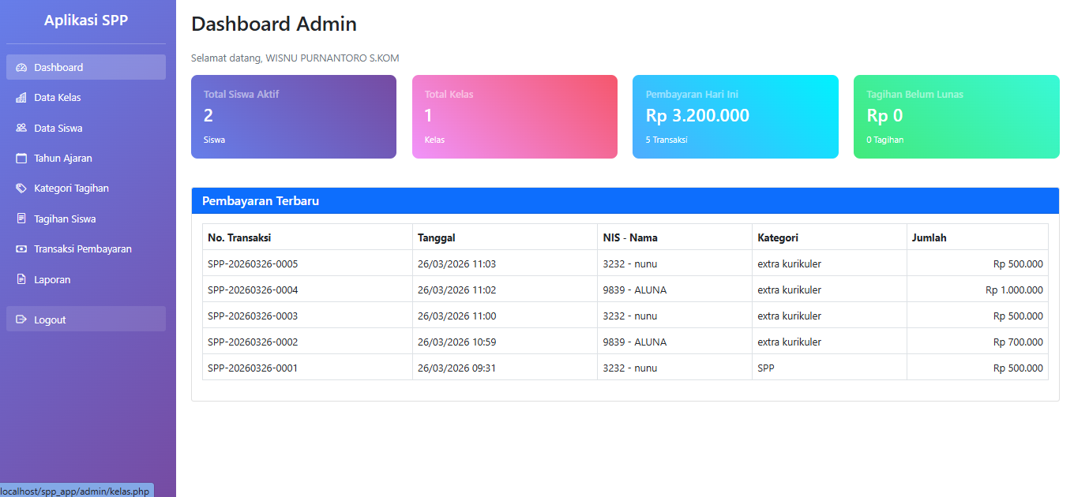This screenshot has width=1074, height=497.
Task: Click the pink Total Kelas card
Action: point(515,117)
